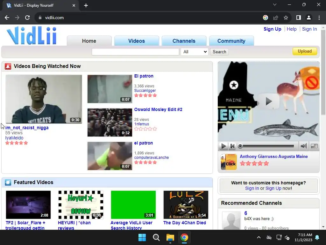
Task: Switch to the Videos tab
Action: click(136, 41)
